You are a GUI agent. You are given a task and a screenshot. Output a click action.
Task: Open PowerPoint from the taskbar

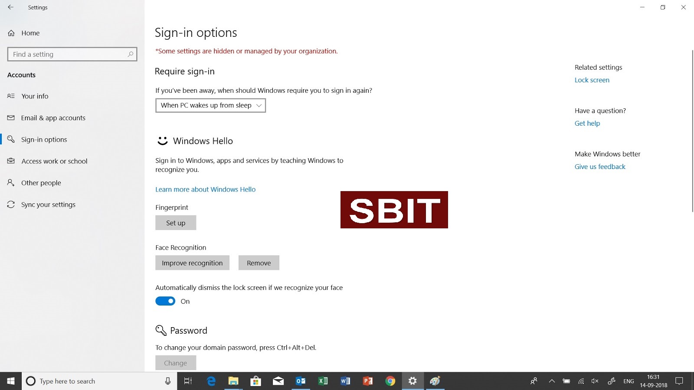[368, 381]
